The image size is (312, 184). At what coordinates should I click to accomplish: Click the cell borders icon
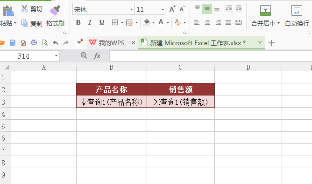115,23
